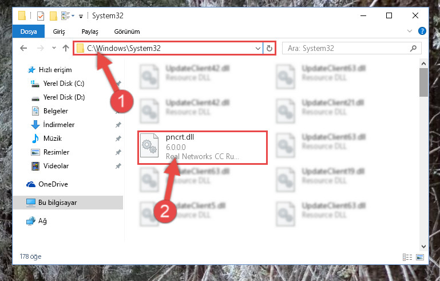
Task: Expand the ribbon with the chevron
Action: (410, 31)
